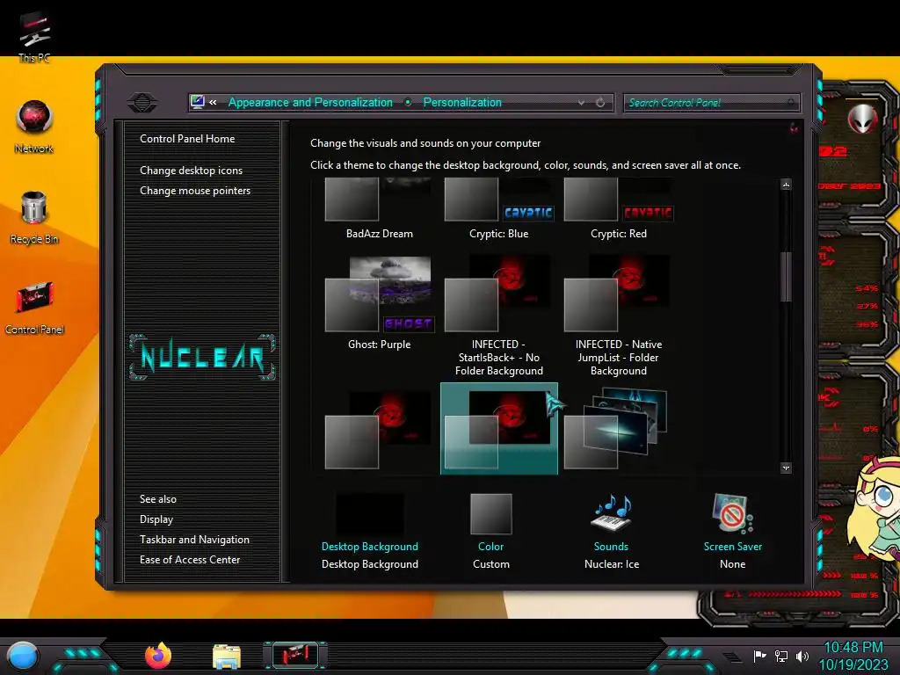This screenshot has height=675, width=900.
Task: Select the Control Panel taskbar button
Action: tap(295, 655)
